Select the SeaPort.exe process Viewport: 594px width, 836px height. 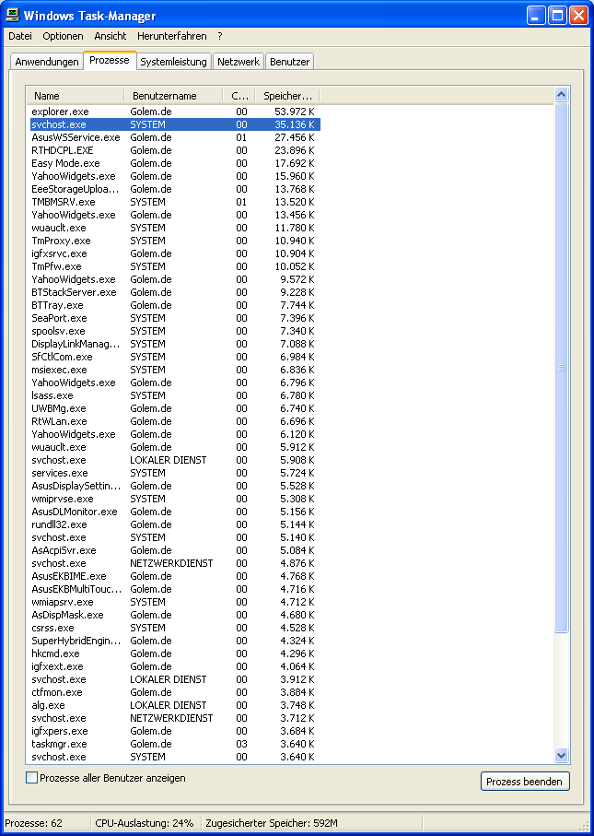point(175,318)
